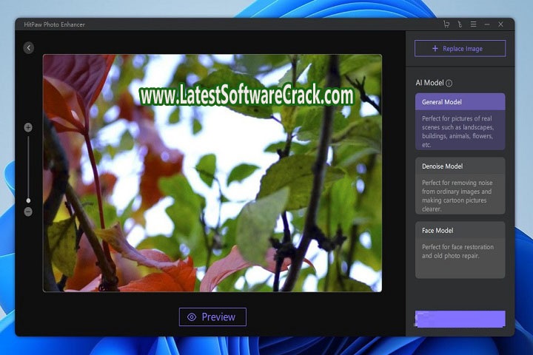Click the HitPaw Photo Enhancer title text
The height and width of the screenshot is (355, 533).
[x=54, y=24]
